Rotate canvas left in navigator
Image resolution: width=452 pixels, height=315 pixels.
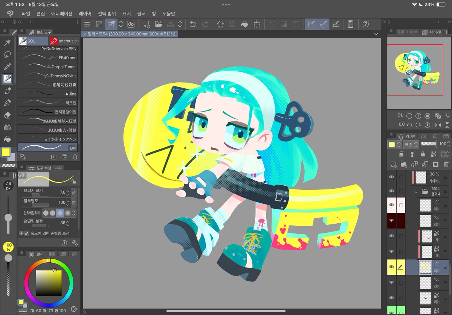pyautogui.click(x=409, y=124)
